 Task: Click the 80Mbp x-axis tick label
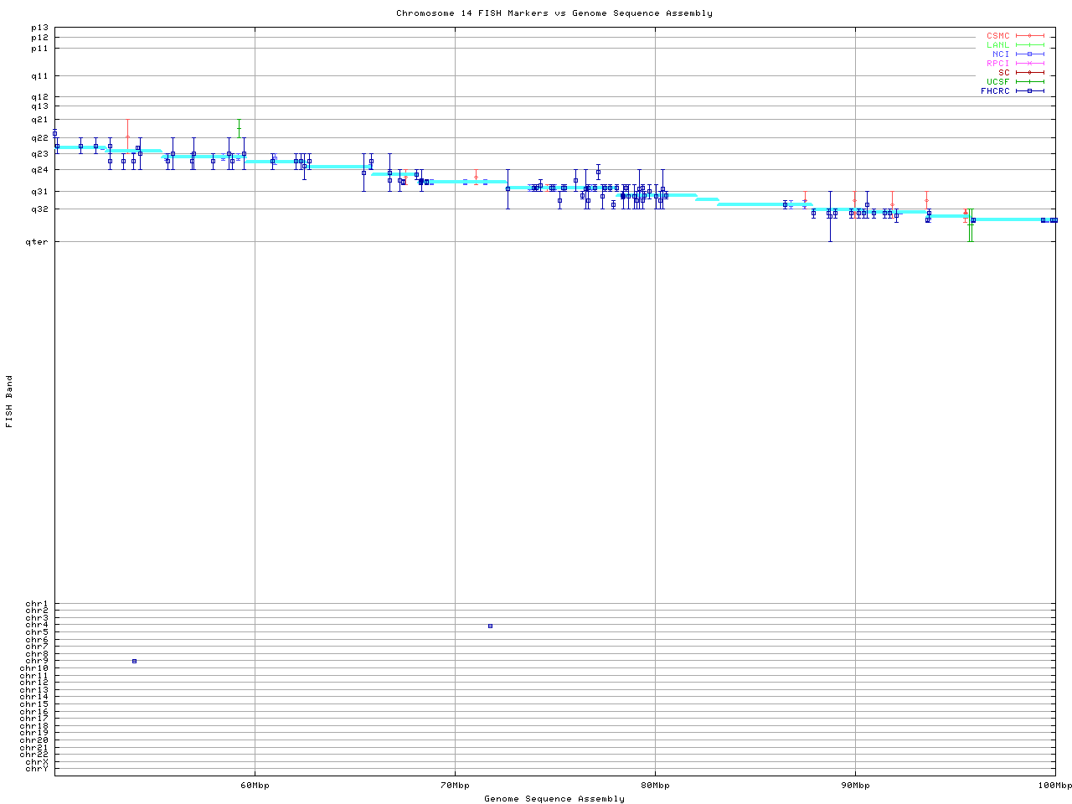(655, 786)
